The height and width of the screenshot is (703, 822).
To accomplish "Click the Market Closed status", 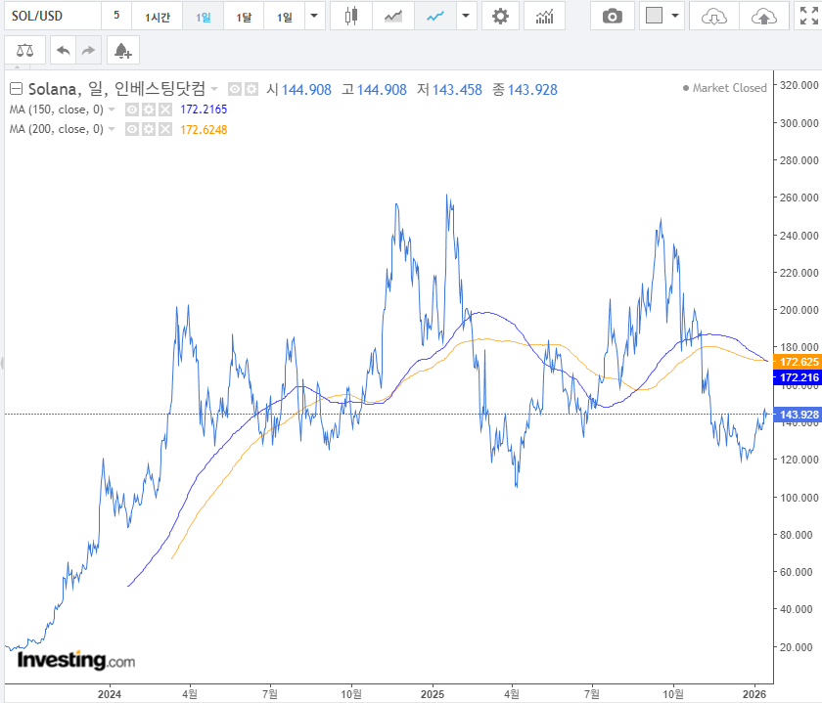I will tap(724, 88).
